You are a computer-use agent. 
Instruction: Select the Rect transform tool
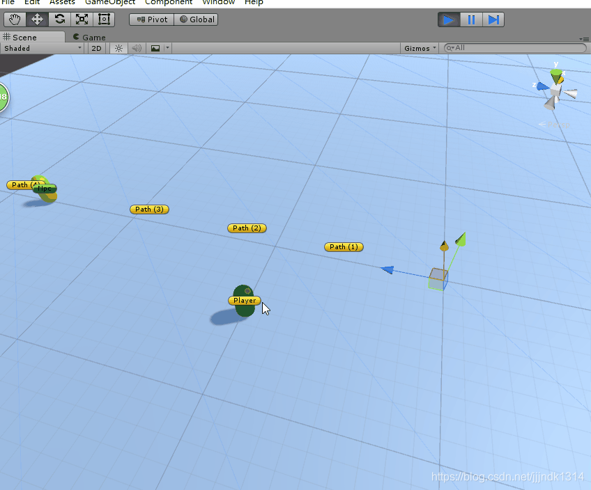104,19
